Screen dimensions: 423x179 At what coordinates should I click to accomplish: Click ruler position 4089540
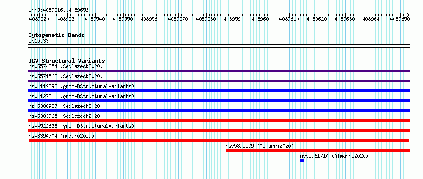click(x=95, y=19)
